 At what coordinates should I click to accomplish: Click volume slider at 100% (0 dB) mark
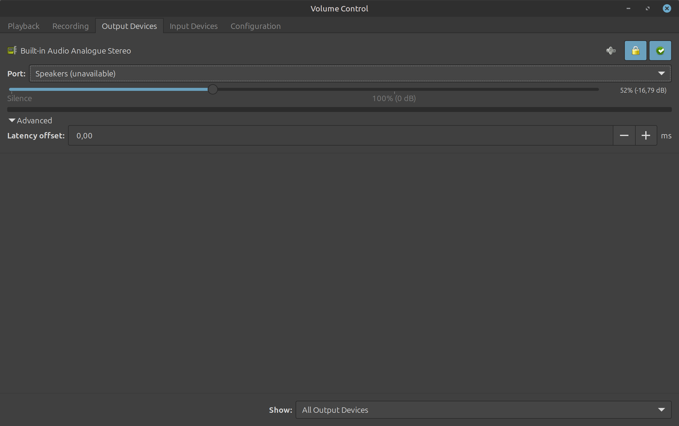pyautogui.click(x=394, y=89)
